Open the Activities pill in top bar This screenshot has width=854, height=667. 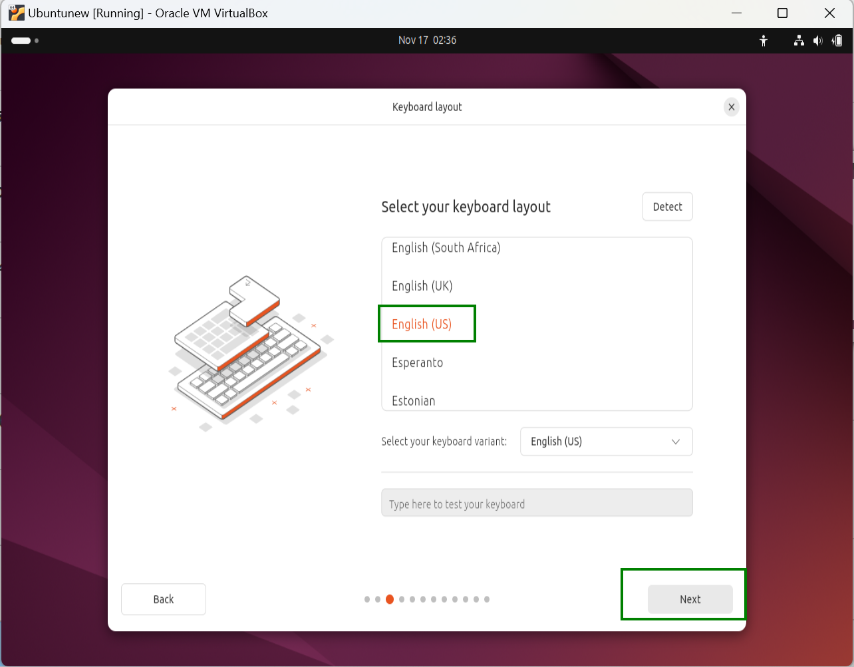pyautogui.click(x=25, y=41)
